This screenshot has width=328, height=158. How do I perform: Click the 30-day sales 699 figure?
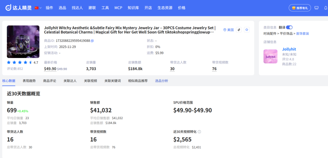tap(12, 110)
